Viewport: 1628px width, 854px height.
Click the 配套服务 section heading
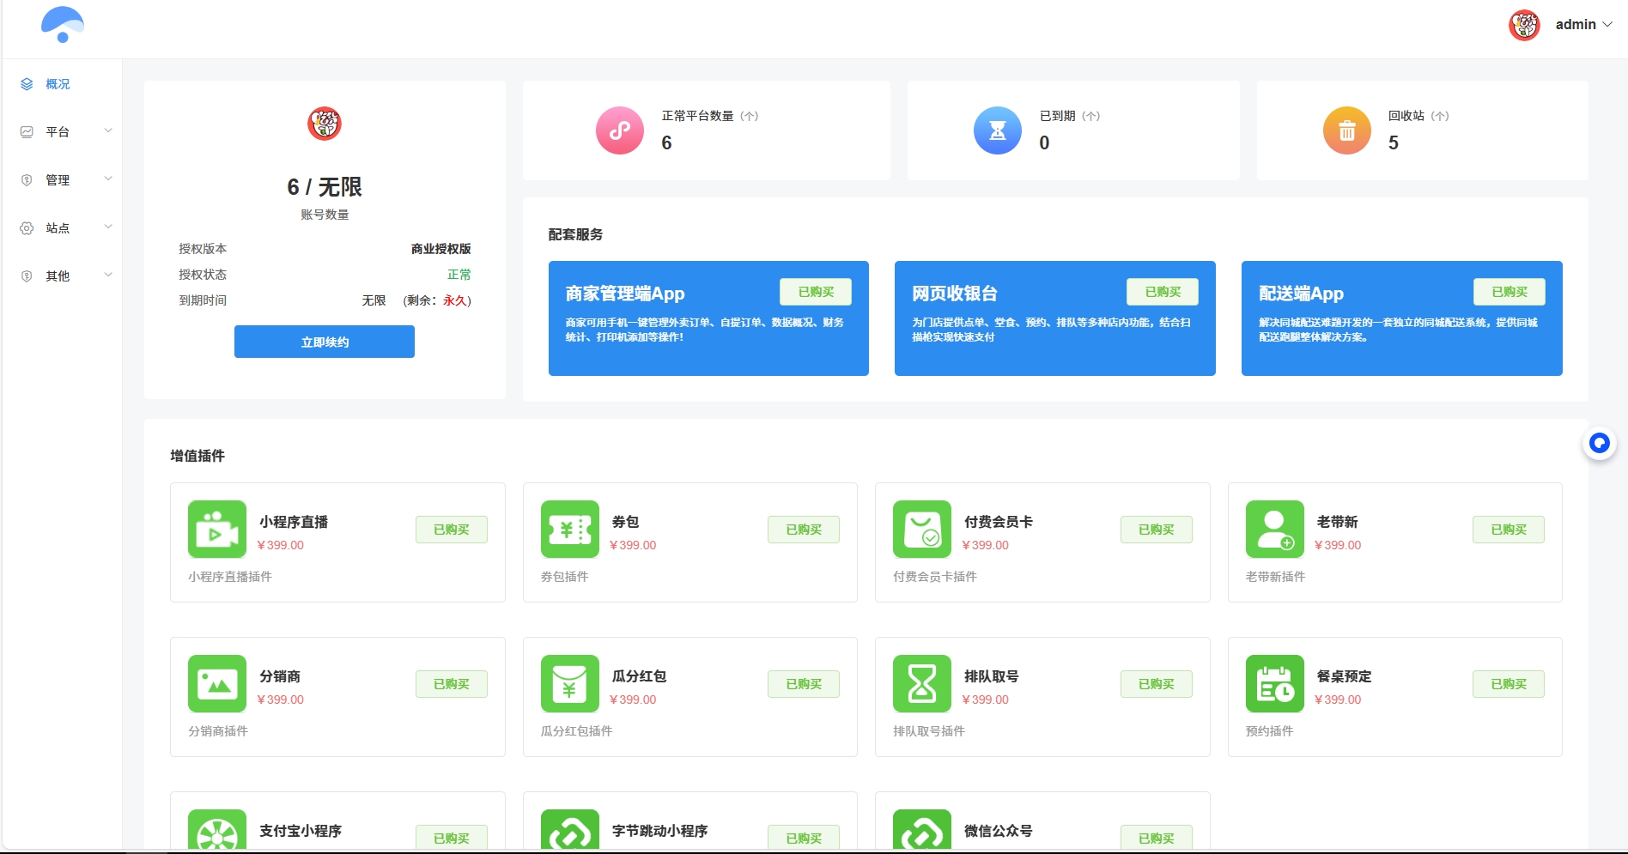click(575, 234)
